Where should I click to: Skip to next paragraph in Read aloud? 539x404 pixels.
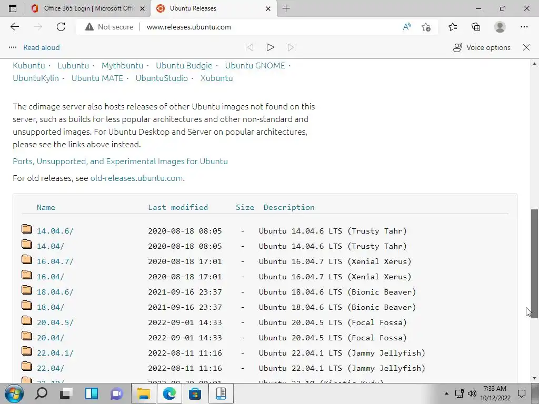[x=292, y=47]
